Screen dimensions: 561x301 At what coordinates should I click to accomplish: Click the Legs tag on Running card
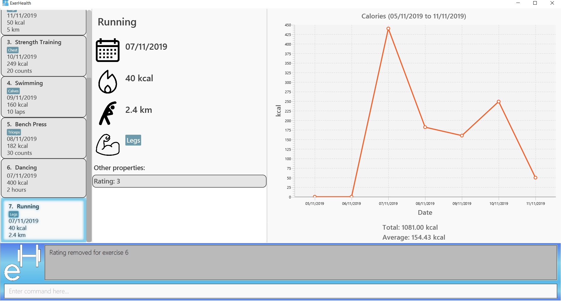click(13, 214)
